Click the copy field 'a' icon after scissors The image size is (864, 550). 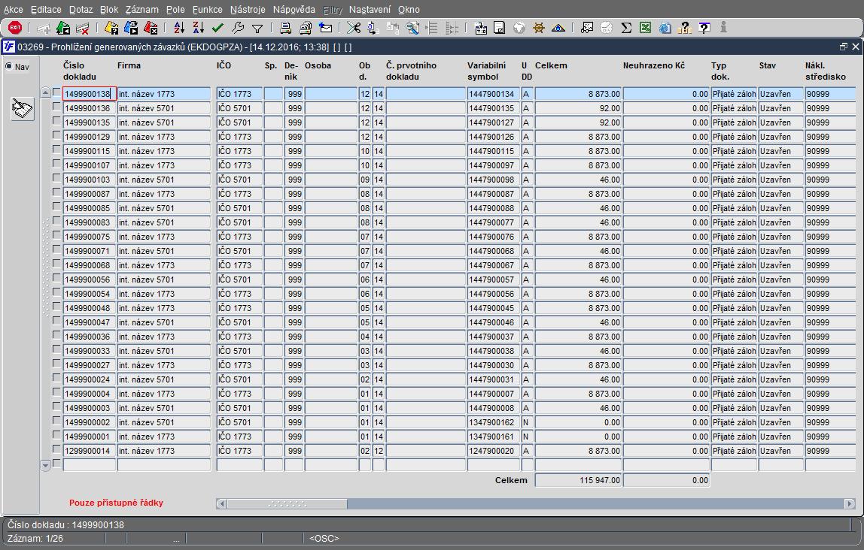373,28
